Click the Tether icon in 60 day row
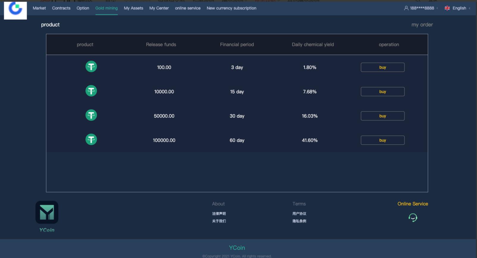 point(91,140)
